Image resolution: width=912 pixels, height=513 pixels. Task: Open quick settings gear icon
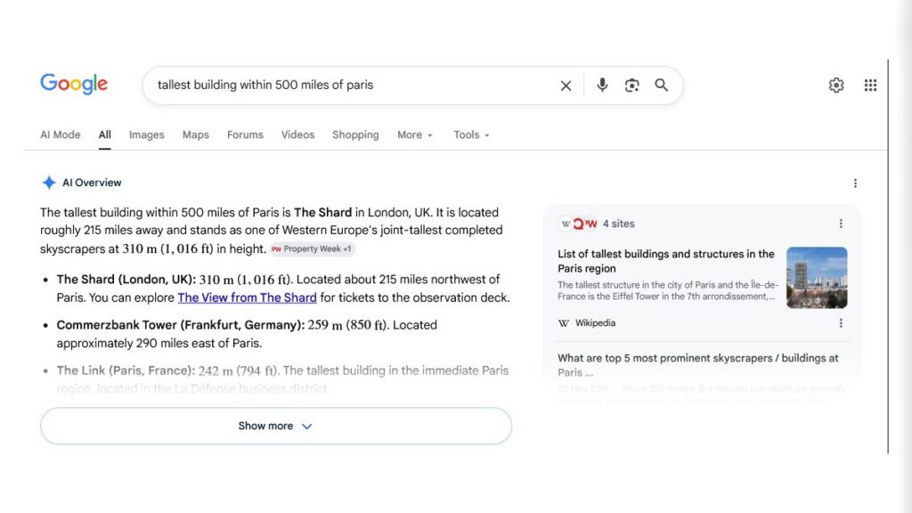point(836,85)
